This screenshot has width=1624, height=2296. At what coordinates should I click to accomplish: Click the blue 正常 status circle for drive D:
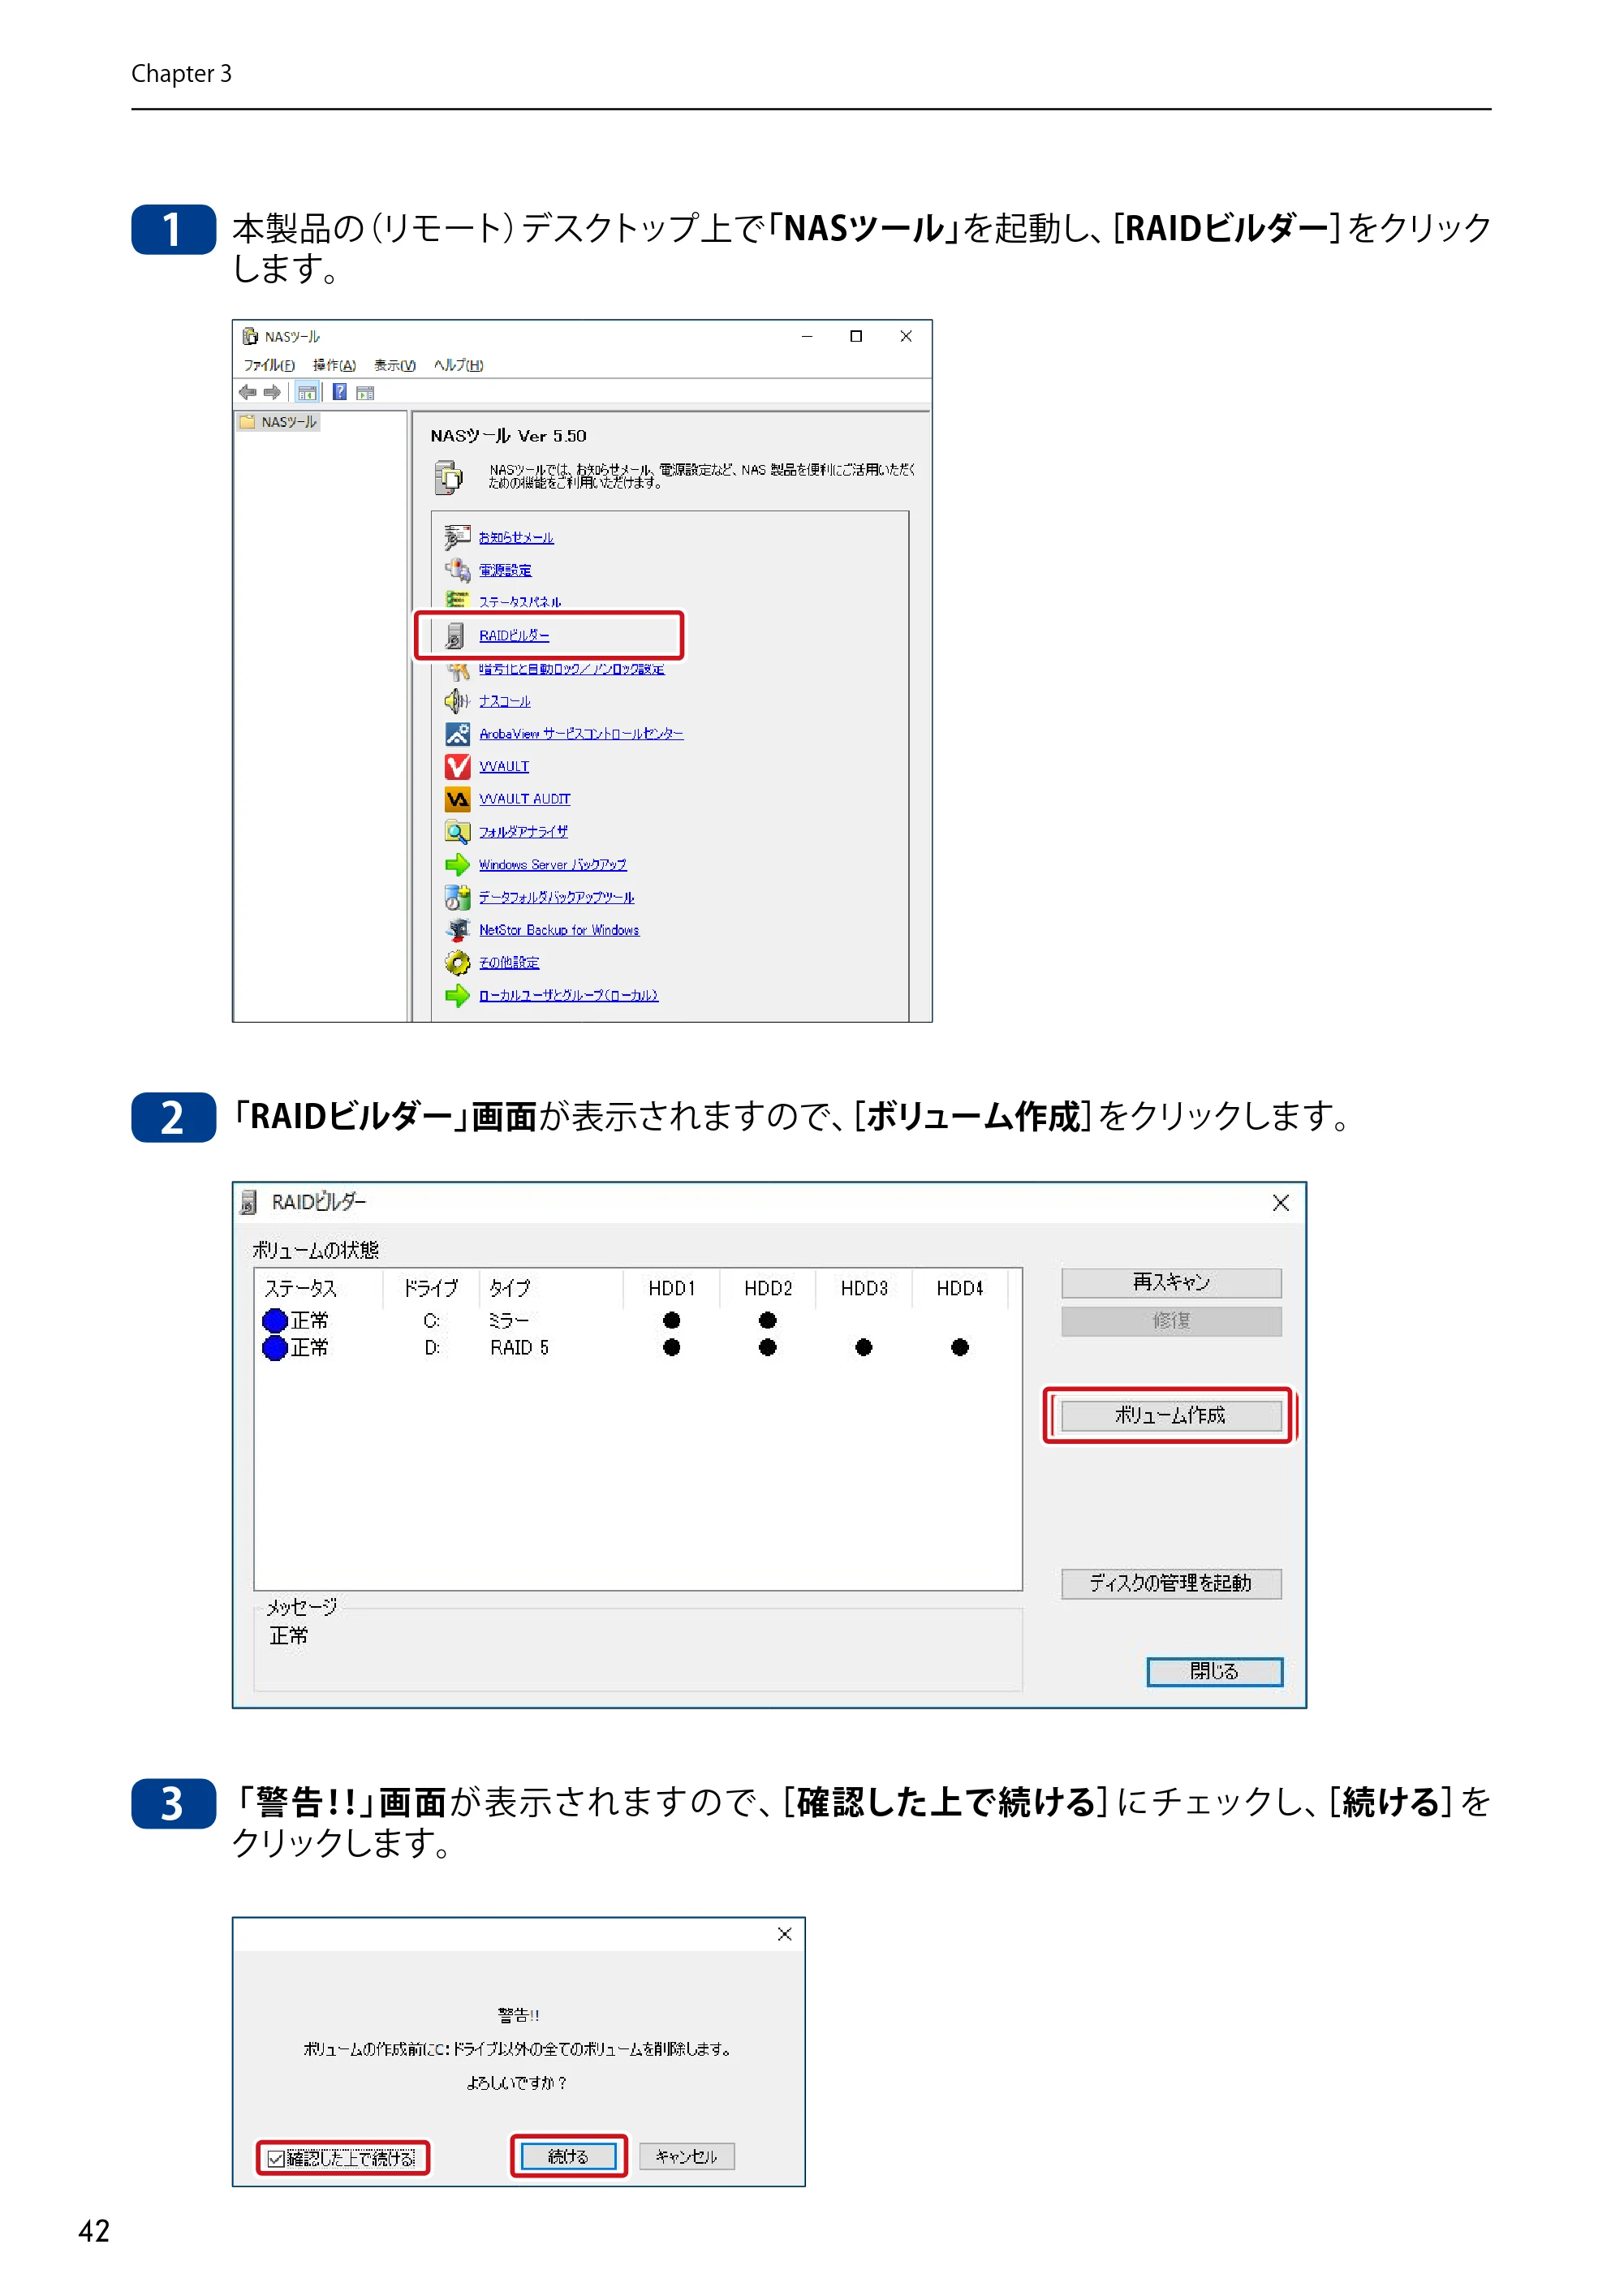(x=275, y=1348)
